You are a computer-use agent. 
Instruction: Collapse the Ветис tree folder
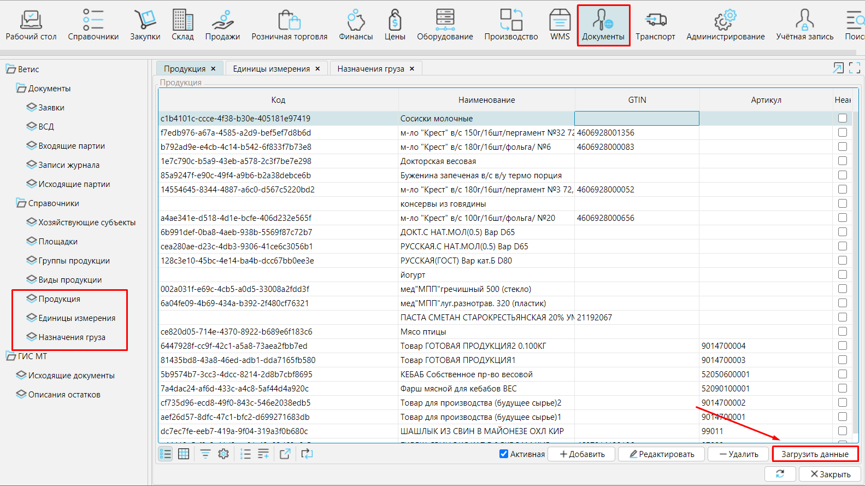pyautogui.click(x=11, y=69)
